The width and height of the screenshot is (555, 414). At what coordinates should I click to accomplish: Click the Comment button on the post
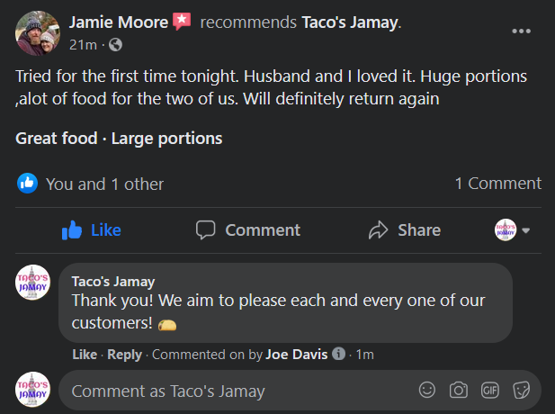point(248,230)
